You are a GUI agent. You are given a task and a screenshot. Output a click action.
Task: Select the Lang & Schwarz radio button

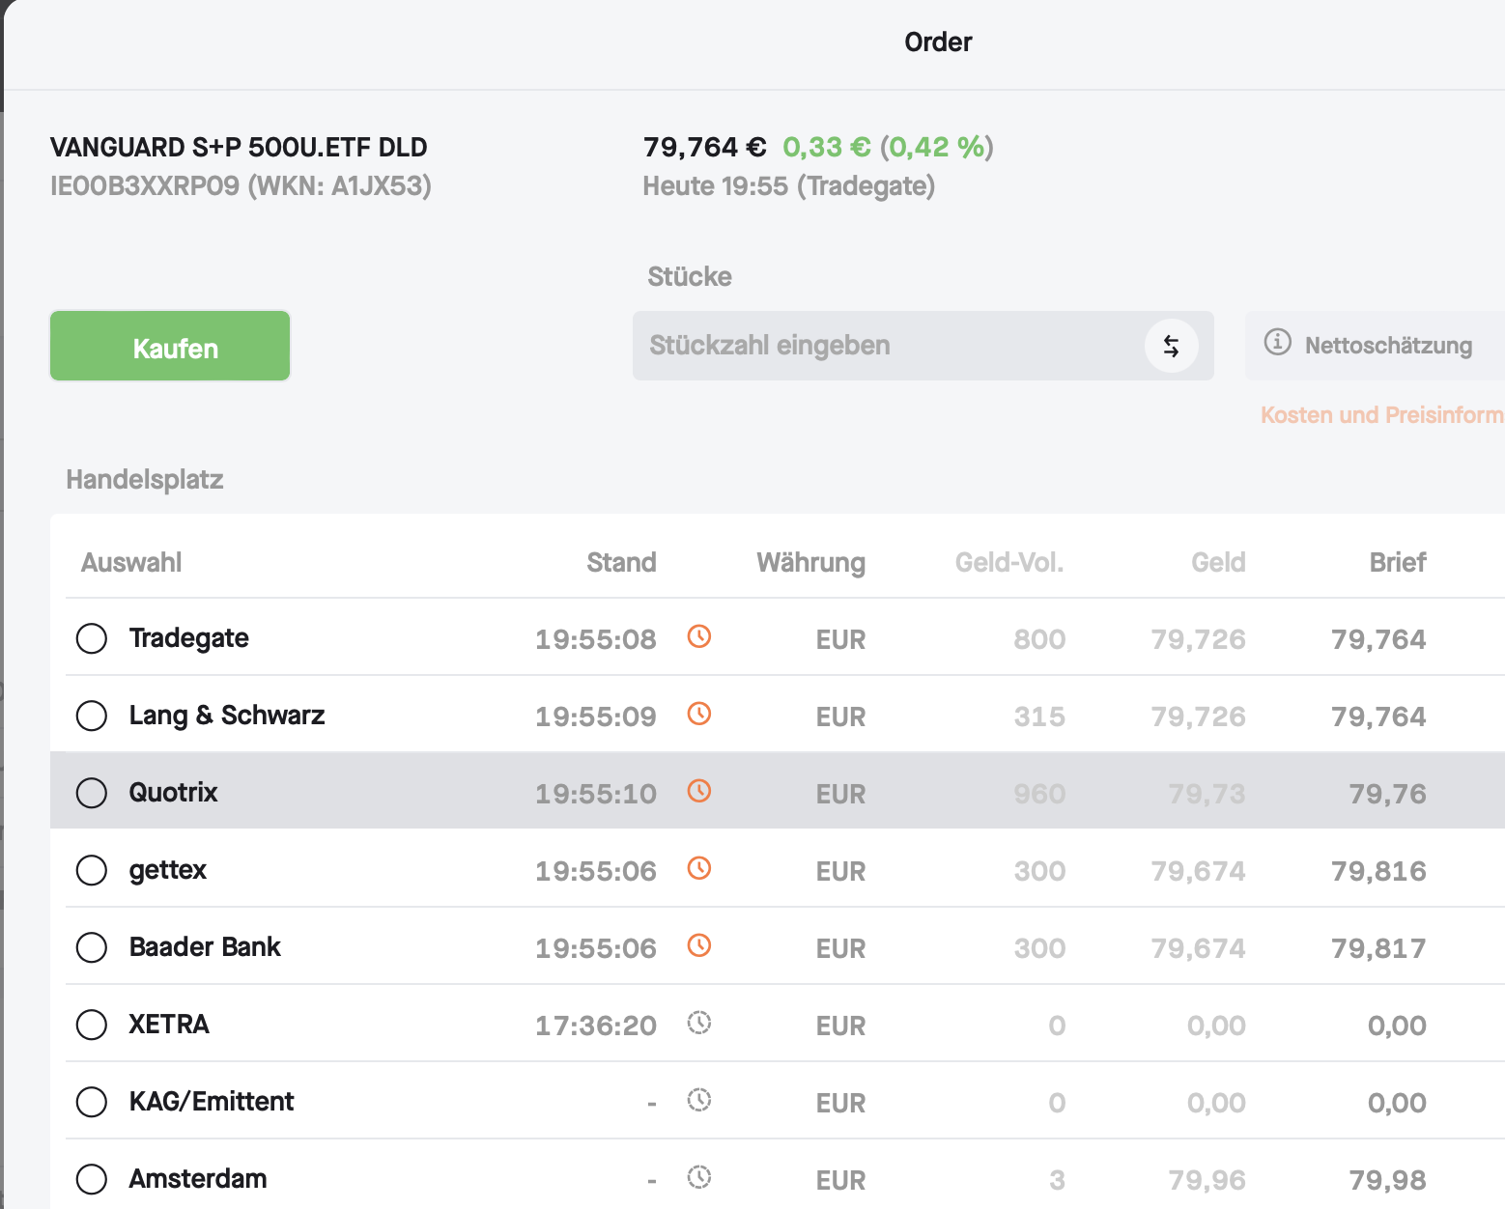[x=92, y=716]
